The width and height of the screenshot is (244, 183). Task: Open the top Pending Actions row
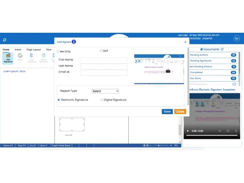[214, 55]
